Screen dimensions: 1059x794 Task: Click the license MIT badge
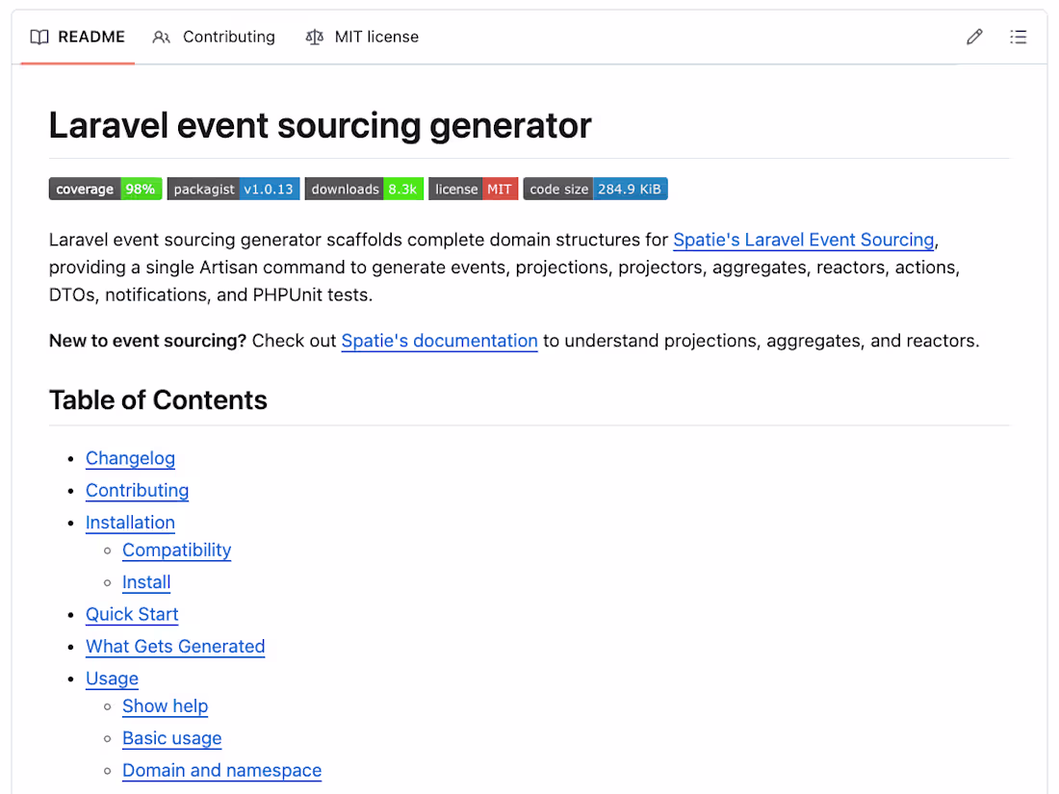click(473, 189)
